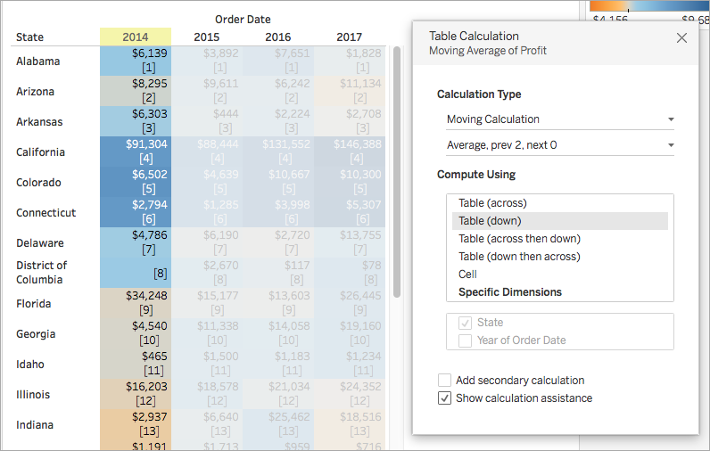Click the Calculation Type dropdown arrow
The image size is (710, 451).
pyautogui.click(x=671, y=119)
